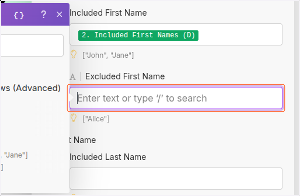The height and width of the screenshot is (196, 300).
Task: Click the "ws (Advanced)" heading in left panel
Action: [30, 88]
